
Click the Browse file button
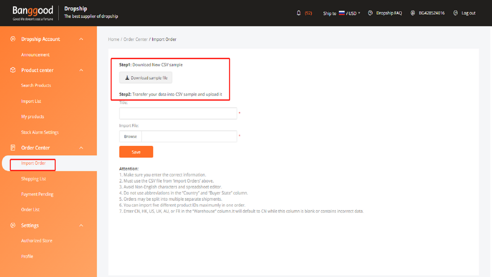[x=130, y=137]
